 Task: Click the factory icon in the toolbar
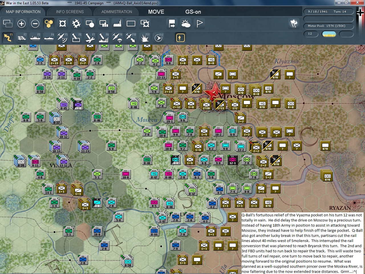117,23
